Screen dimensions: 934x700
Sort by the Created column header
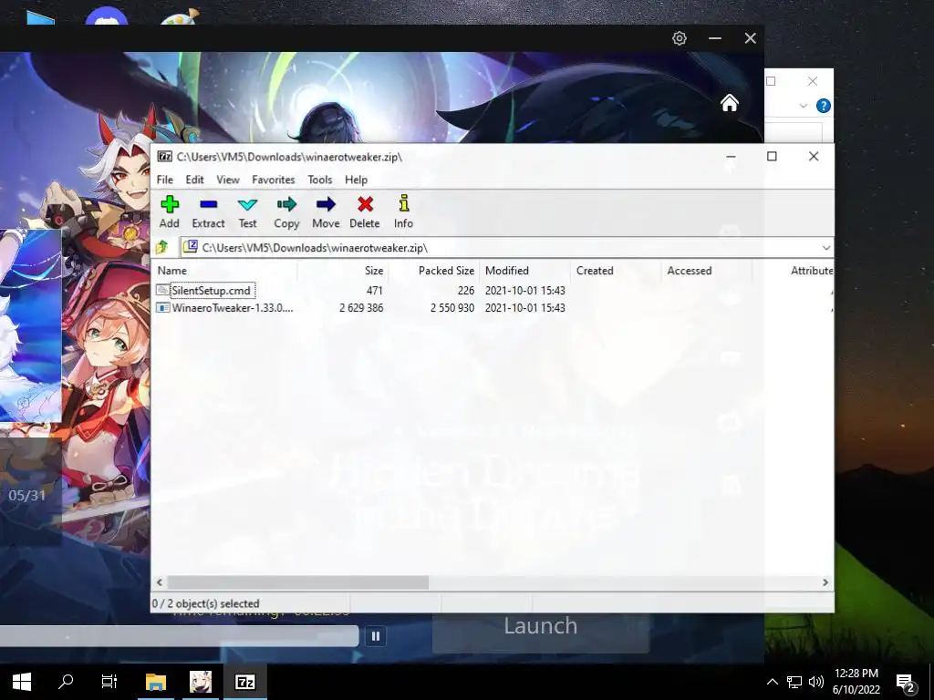tap(616, 271)
